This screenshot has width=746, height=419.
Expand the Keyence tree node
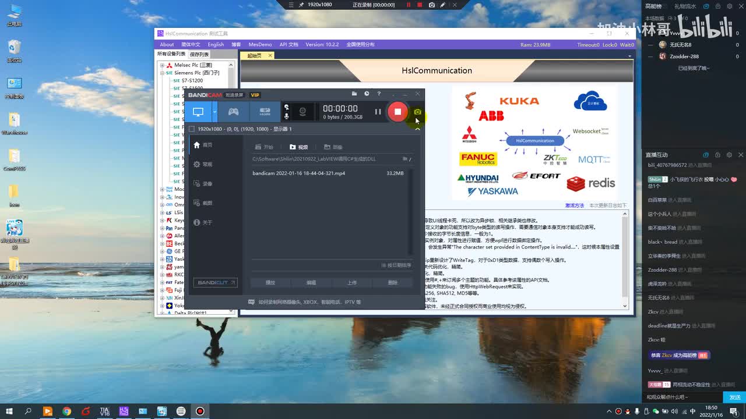click(x=162, y=221)
